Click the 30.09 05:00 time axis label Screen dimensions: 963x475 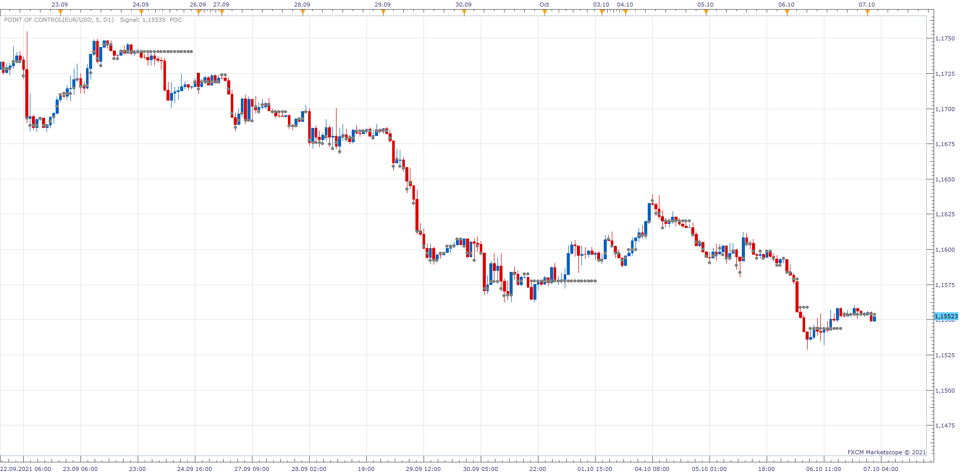click(x=481, y=469)
